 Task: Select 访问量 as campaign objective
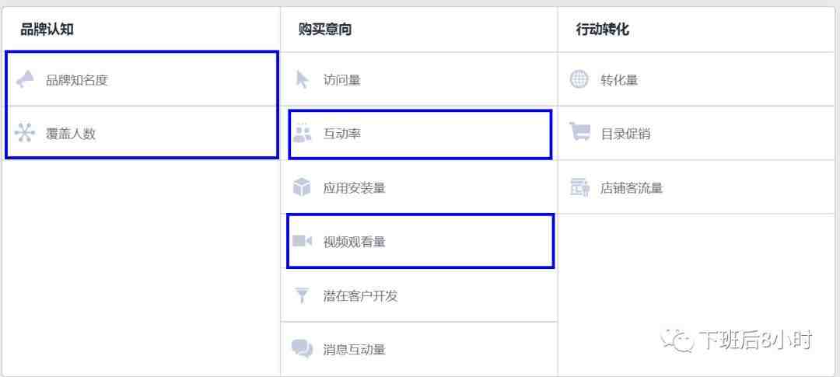[419, 80]
